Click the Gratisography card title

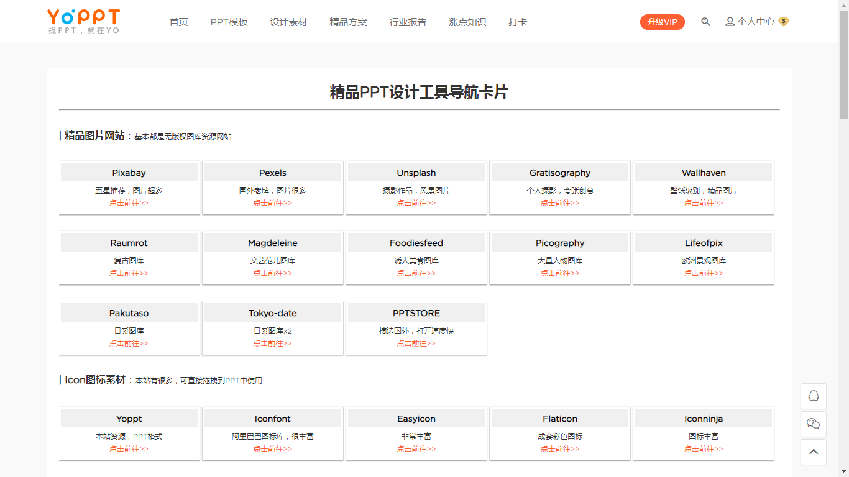pyautogui.click(x=560, y=173)
